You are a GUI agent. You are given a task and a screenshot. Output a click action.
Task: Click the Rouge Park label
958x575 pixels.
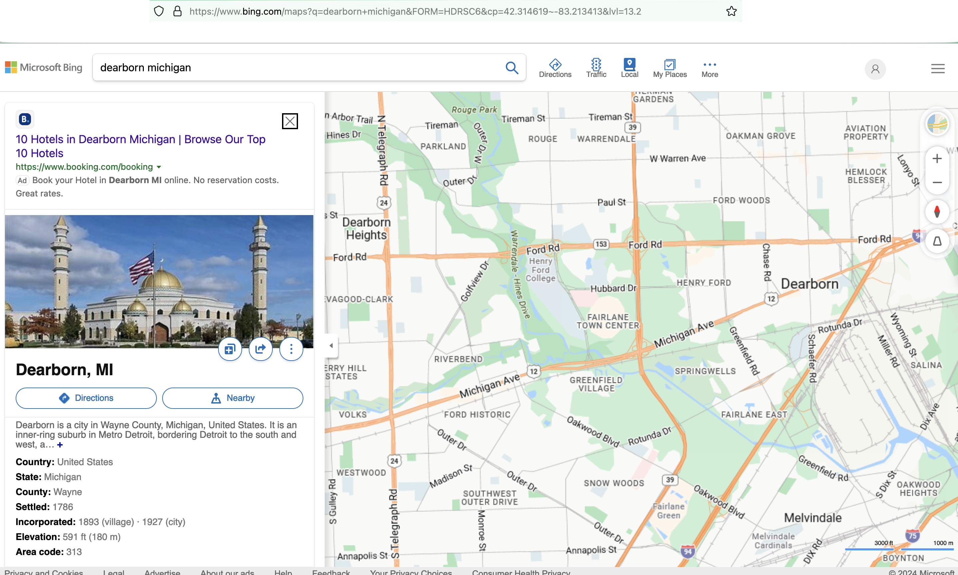pos(474,110)
